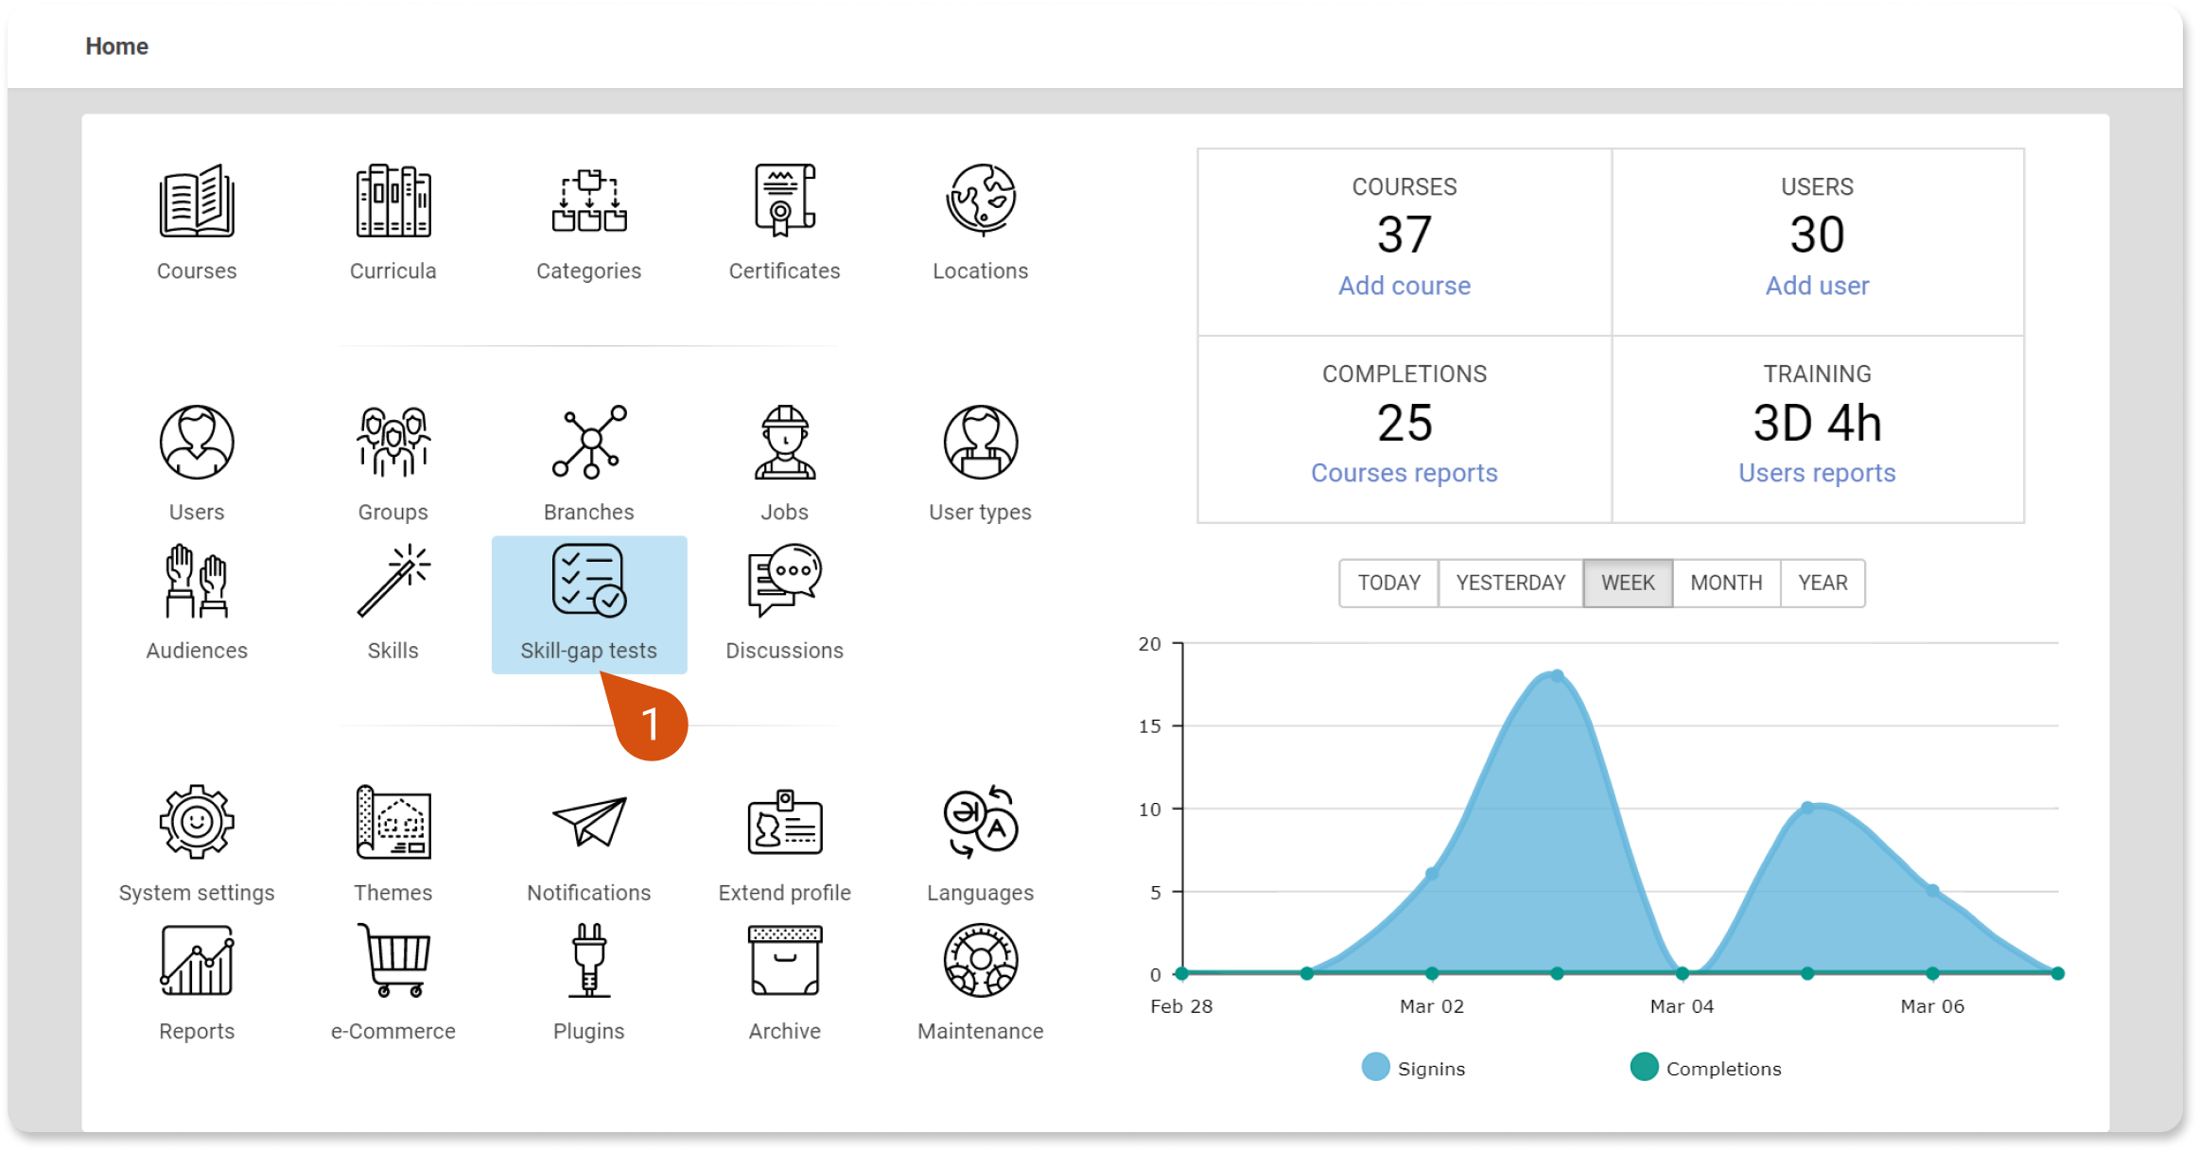The height and width of the screenshot is (1151, 2198).
Task: Open the Plugins plug icon
Action: pyautogui.click(x=589, y=961)
